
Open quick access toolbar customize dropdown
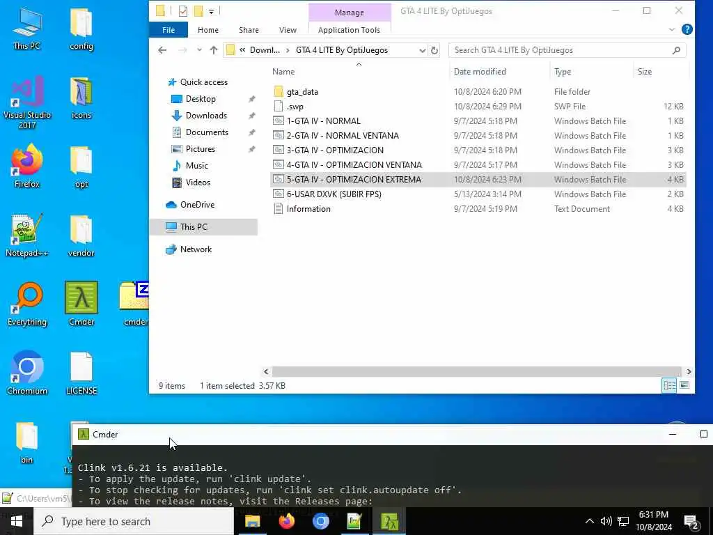click(x=212, y=12)
